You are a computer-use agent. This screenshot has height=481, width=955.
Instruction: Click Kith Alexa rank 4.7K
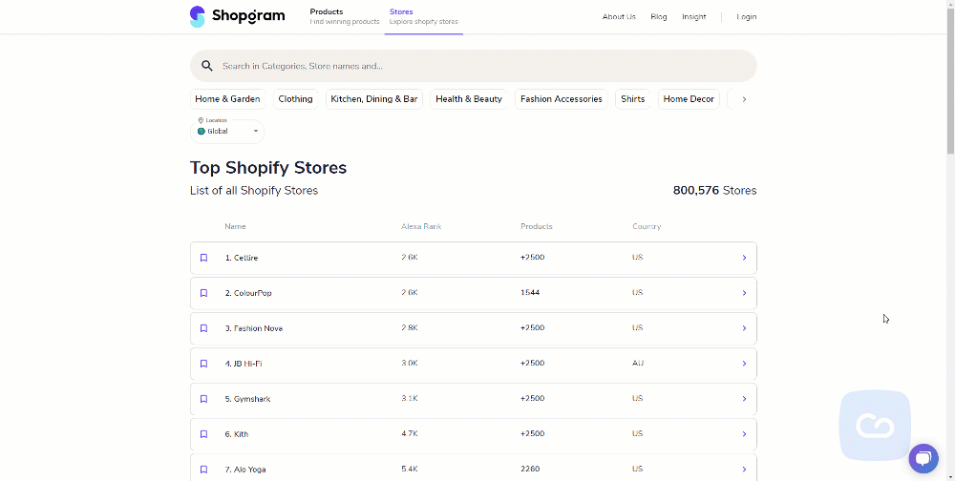410,434
